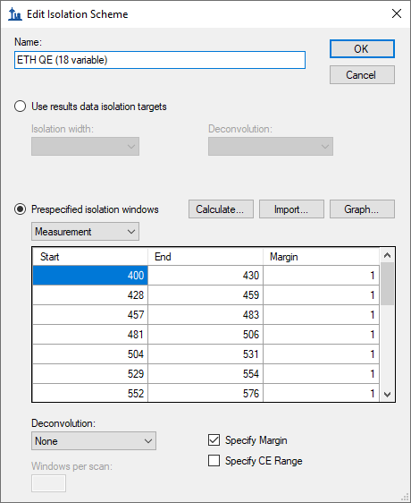Open the Graph... view
Screen dimensions: 411x503
[362, 209]
